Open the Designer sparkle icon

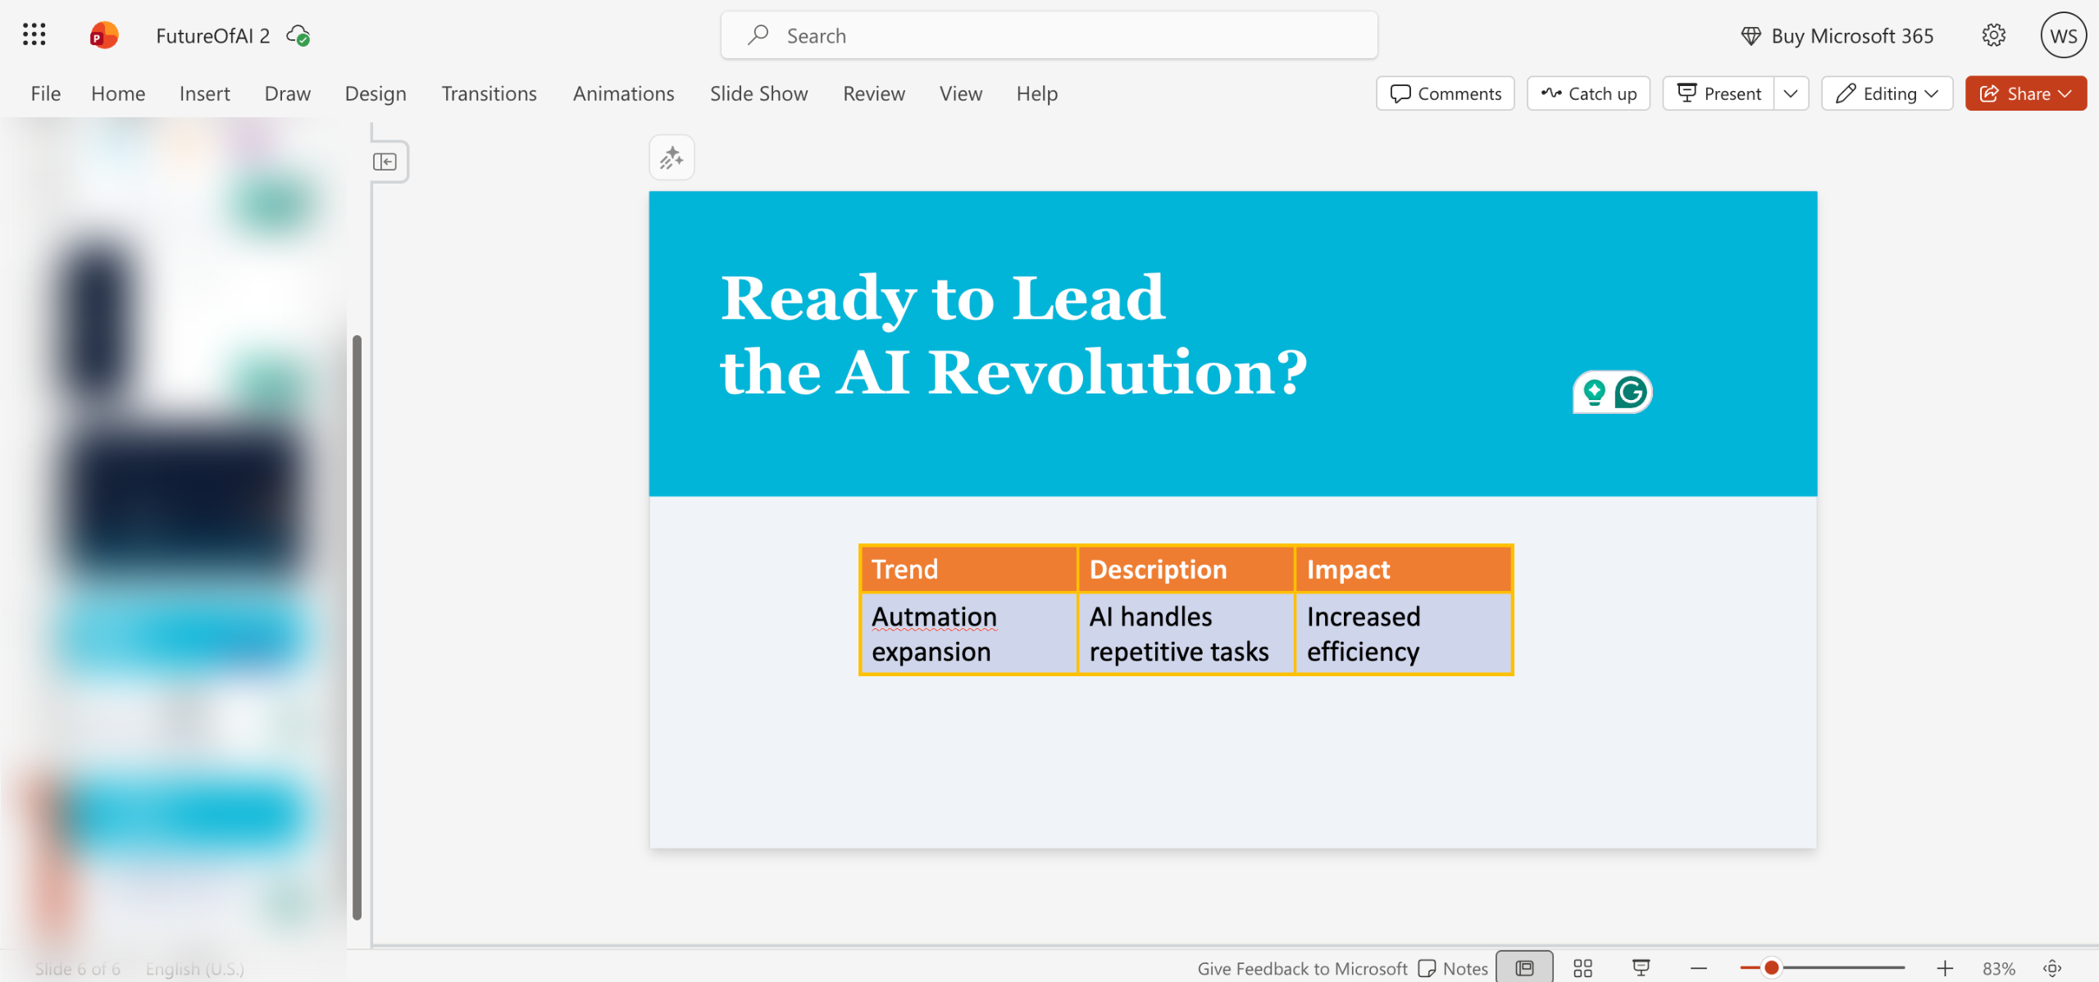tap(672, 157)
